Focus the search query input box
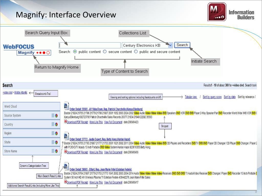The width and height of the screenshot is (262, 196). 90,45
